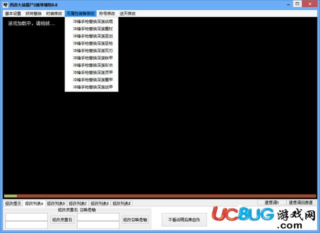Select 冲锋手枪替换深渊双刃 entry
320x233 pixels.
click(x=91, y=50)
